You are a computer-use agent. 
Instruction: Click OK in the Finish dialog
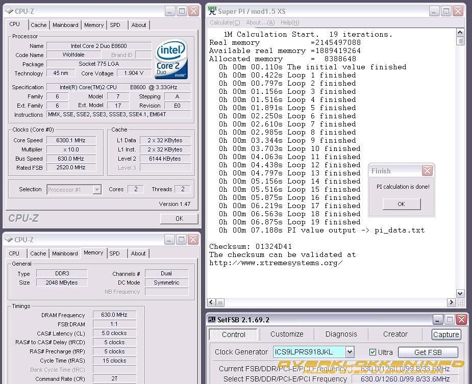(402, 204)
